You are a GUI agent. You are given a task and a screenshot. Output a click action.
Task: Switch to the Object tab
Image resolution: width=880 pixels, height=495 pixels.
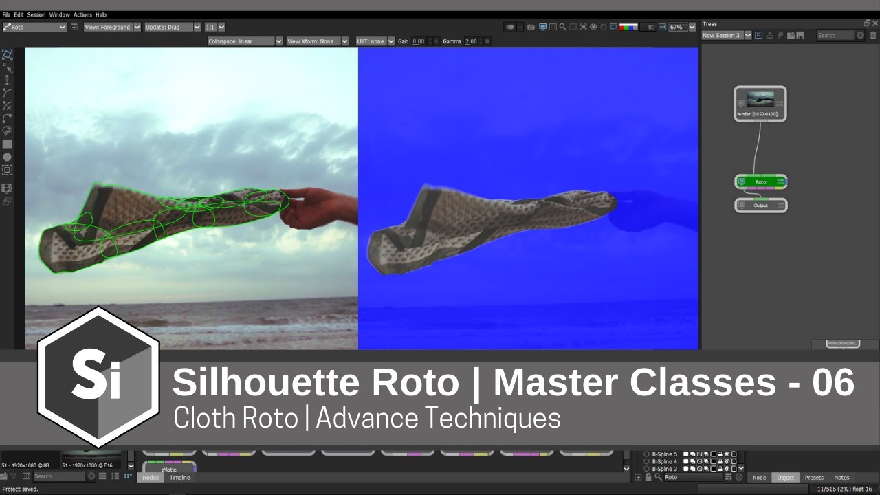point(786,477)
